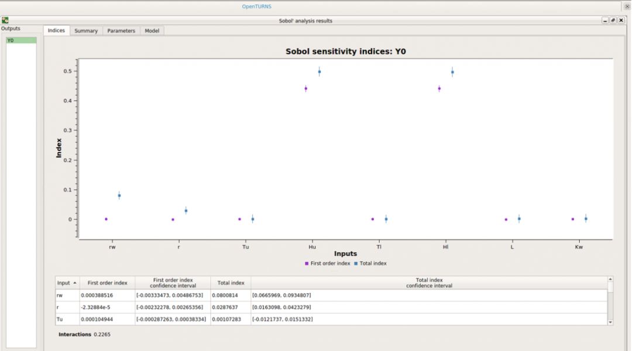Click the Hu total index point

320,72
